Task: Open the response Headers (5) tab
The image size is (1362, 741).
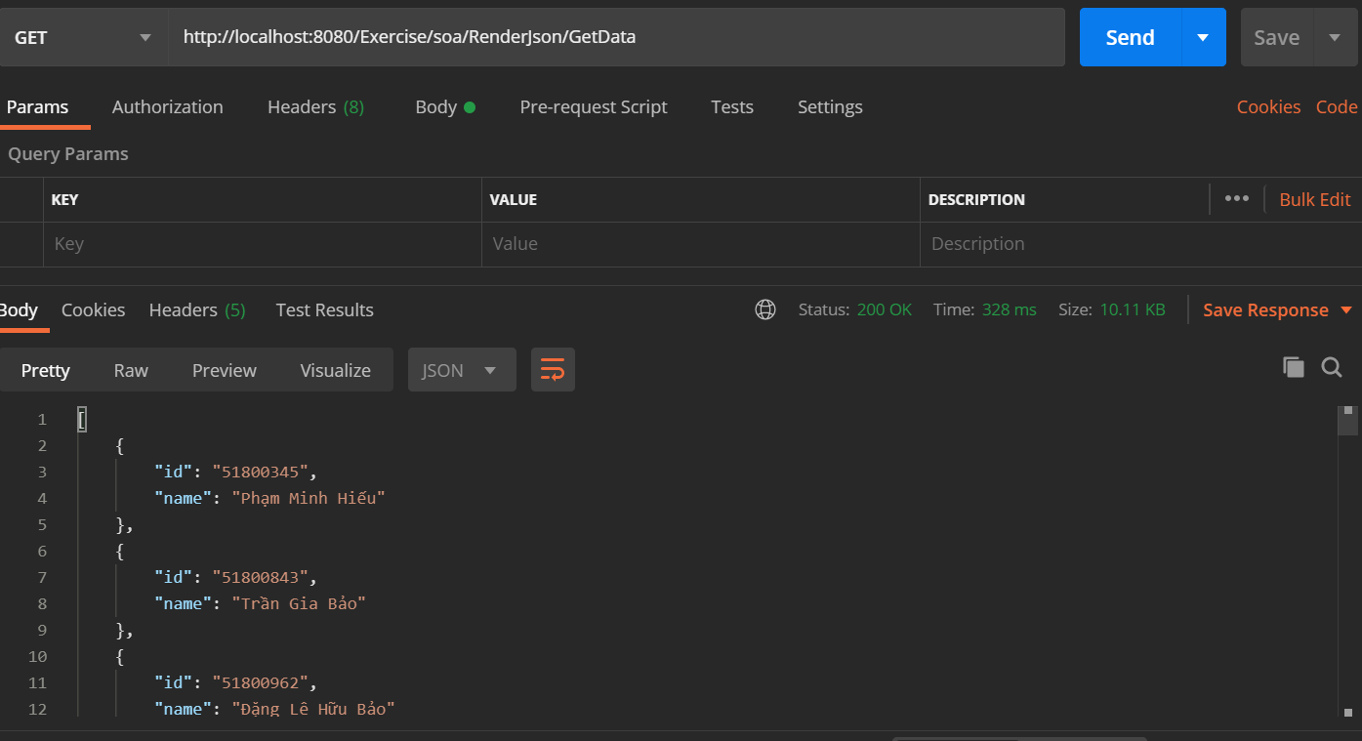Action: 197,309
